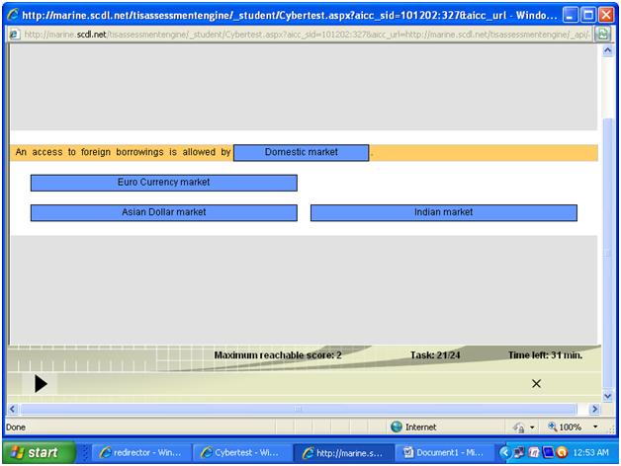Expand hidden system tray icons
The width and height of the screenshot is (621, 466).
pos(504,452)
